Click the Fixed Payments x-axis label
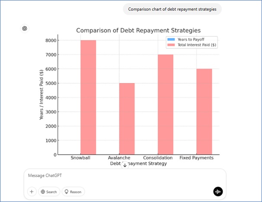 tap(197, 158)
